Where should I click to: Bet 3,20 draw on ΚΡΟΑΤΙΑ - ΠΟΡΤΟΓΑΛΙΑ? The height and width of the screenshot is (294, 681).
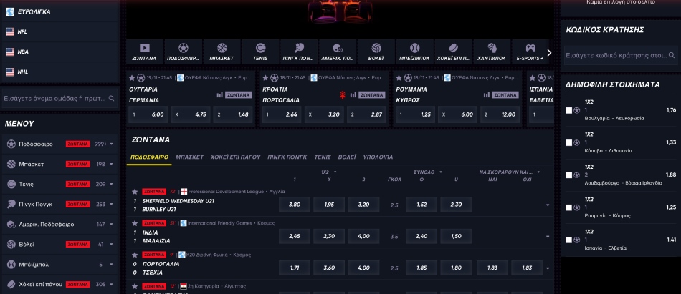point(324,114)
